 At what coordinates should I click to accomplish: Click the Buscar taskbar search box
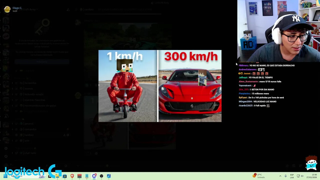coord(27,176)
